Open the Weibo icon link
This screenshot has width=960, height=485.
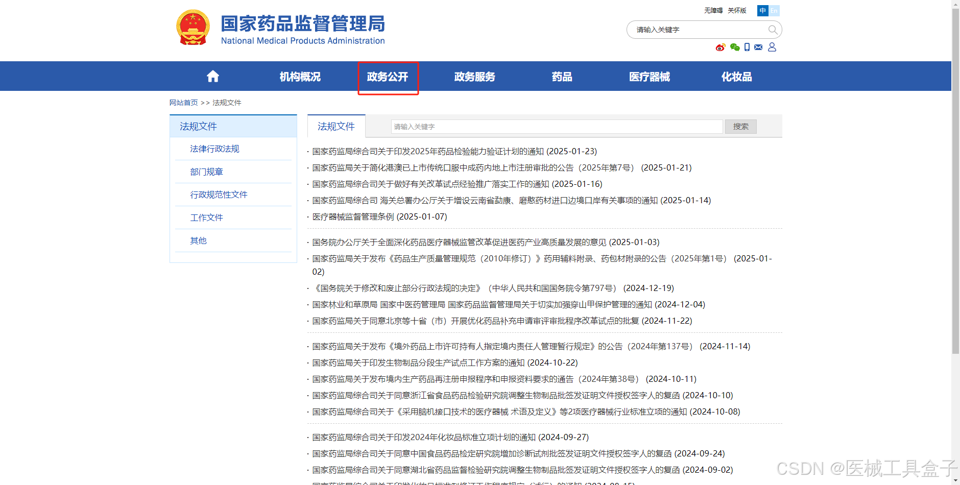721,47
